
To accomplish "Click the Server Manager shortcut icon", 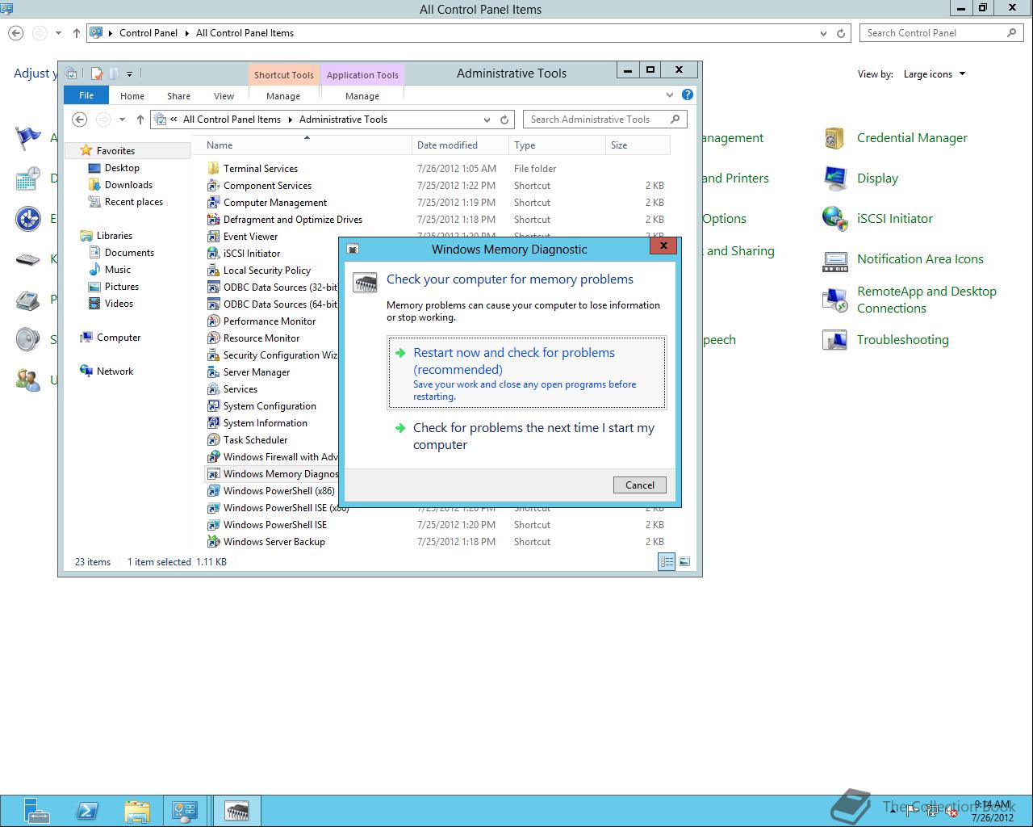I will pyautogui.click(x=213, y=372).
